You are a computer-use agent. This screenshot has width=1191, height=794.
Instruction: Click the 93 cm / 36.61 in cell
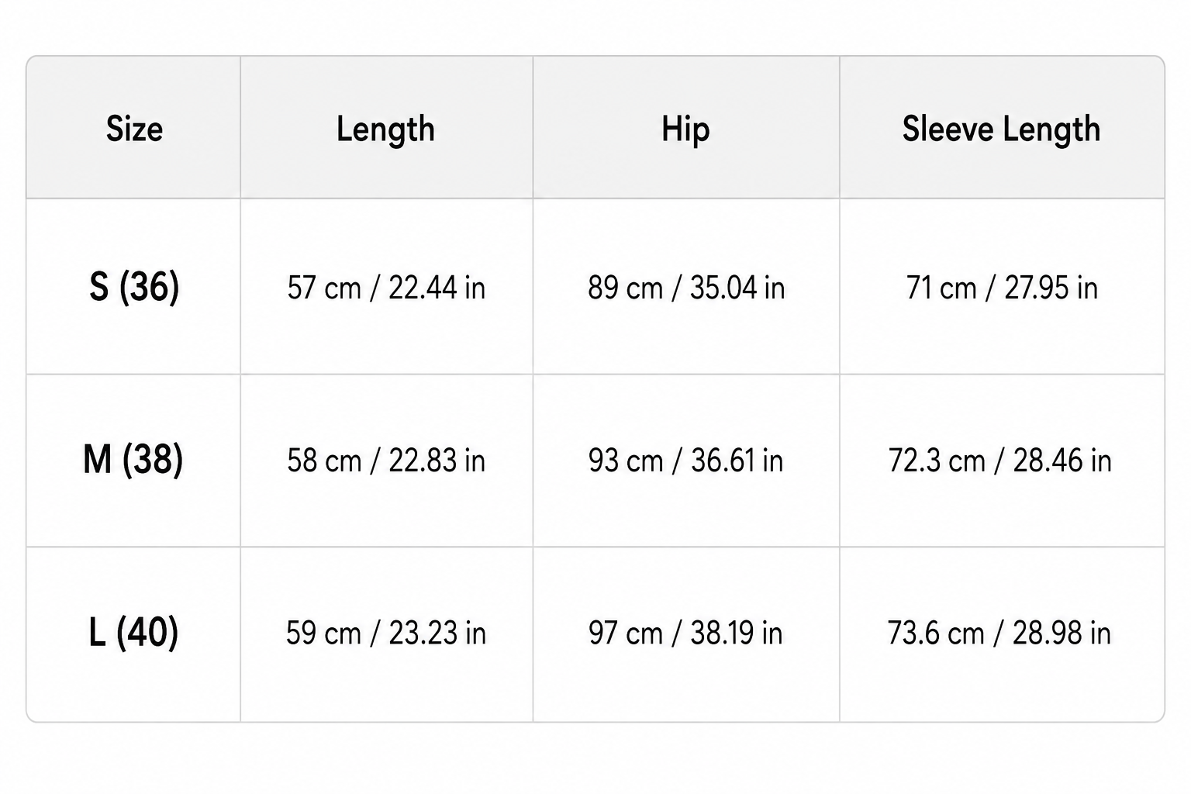coord(685,461)
